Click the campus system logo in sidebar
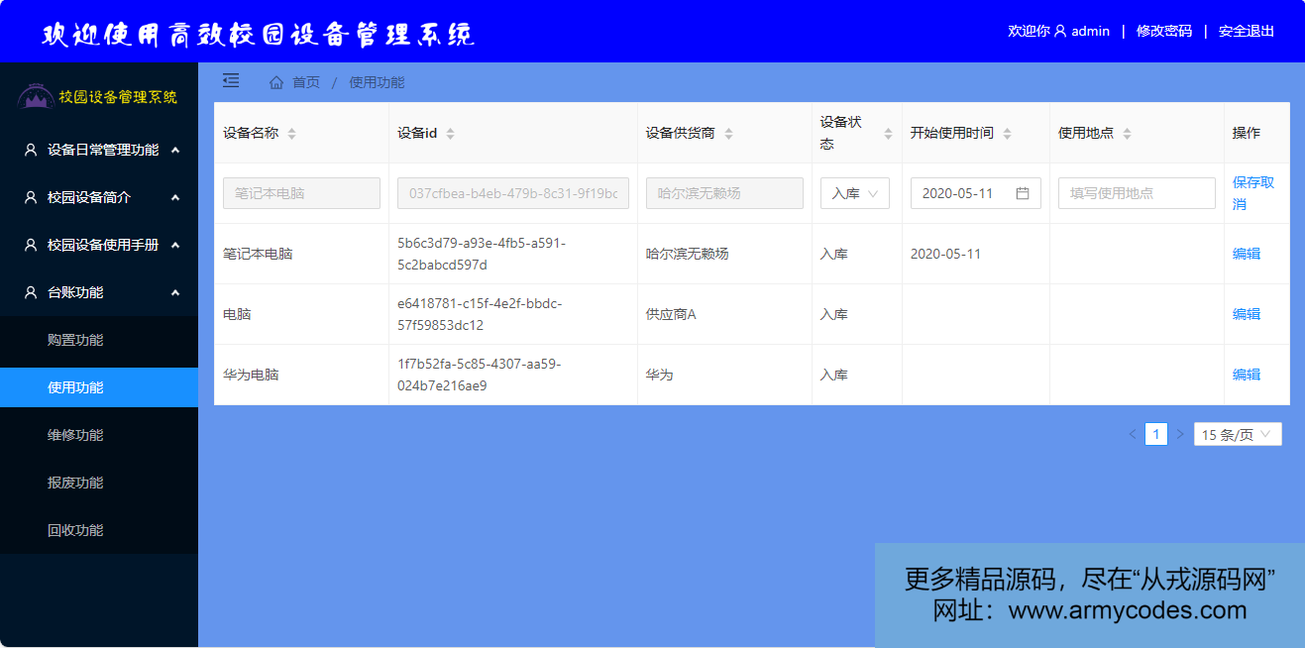 pos(36,97)
